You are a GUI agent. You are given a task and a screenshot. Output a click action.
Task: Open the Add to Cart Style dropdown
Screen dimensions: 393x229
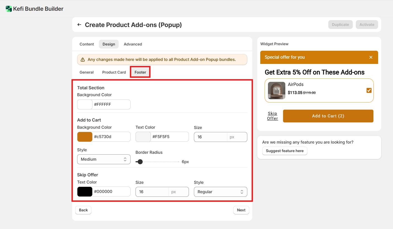coord(104,159)
